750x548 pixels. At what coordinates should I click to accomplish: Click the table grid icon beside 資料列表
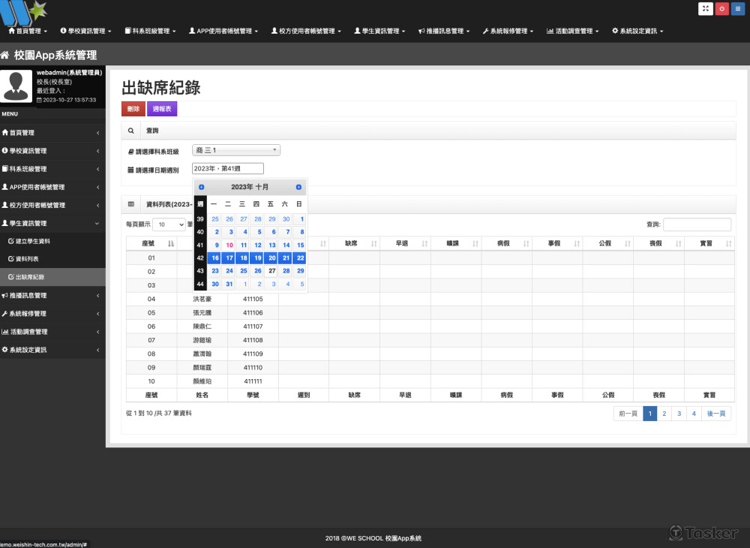131,204
